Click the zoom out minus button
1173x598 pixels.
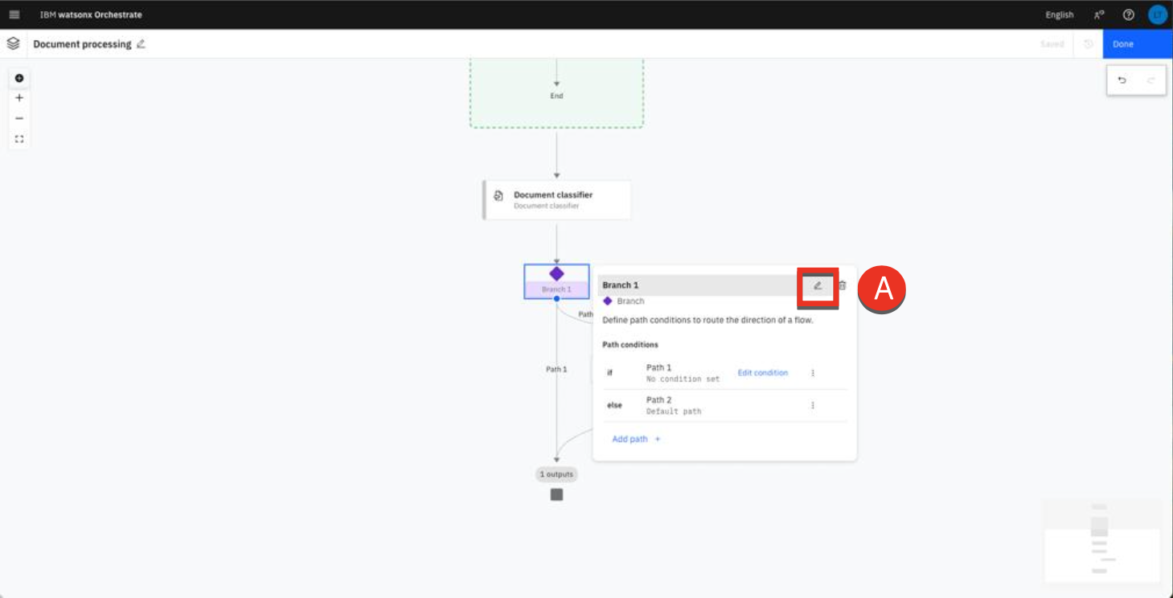click(x=19, y=118)
